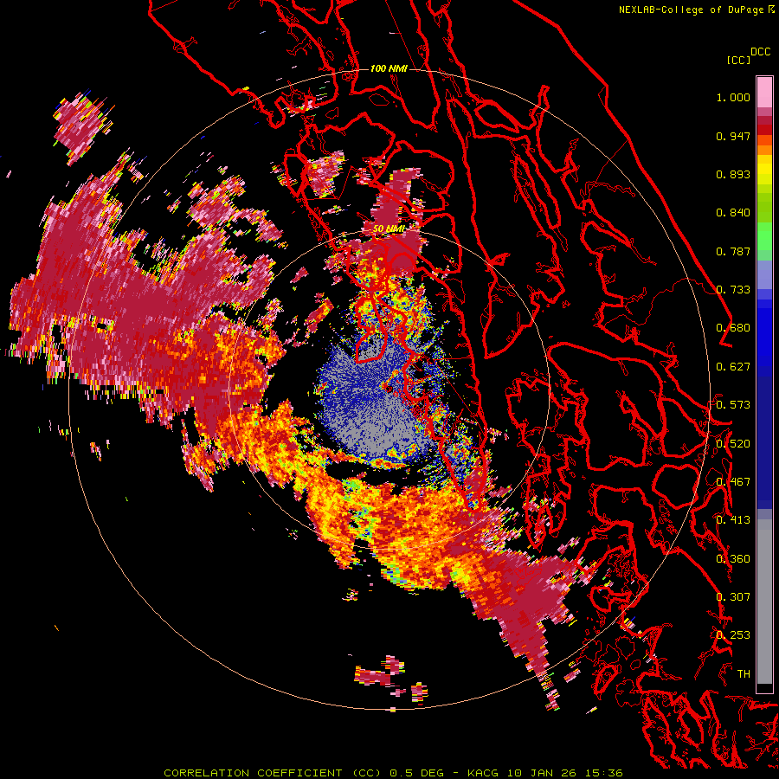Click the TH legend label
This screenshot has height=779, width=779.
pyautogui.click(x=744, y=673)
